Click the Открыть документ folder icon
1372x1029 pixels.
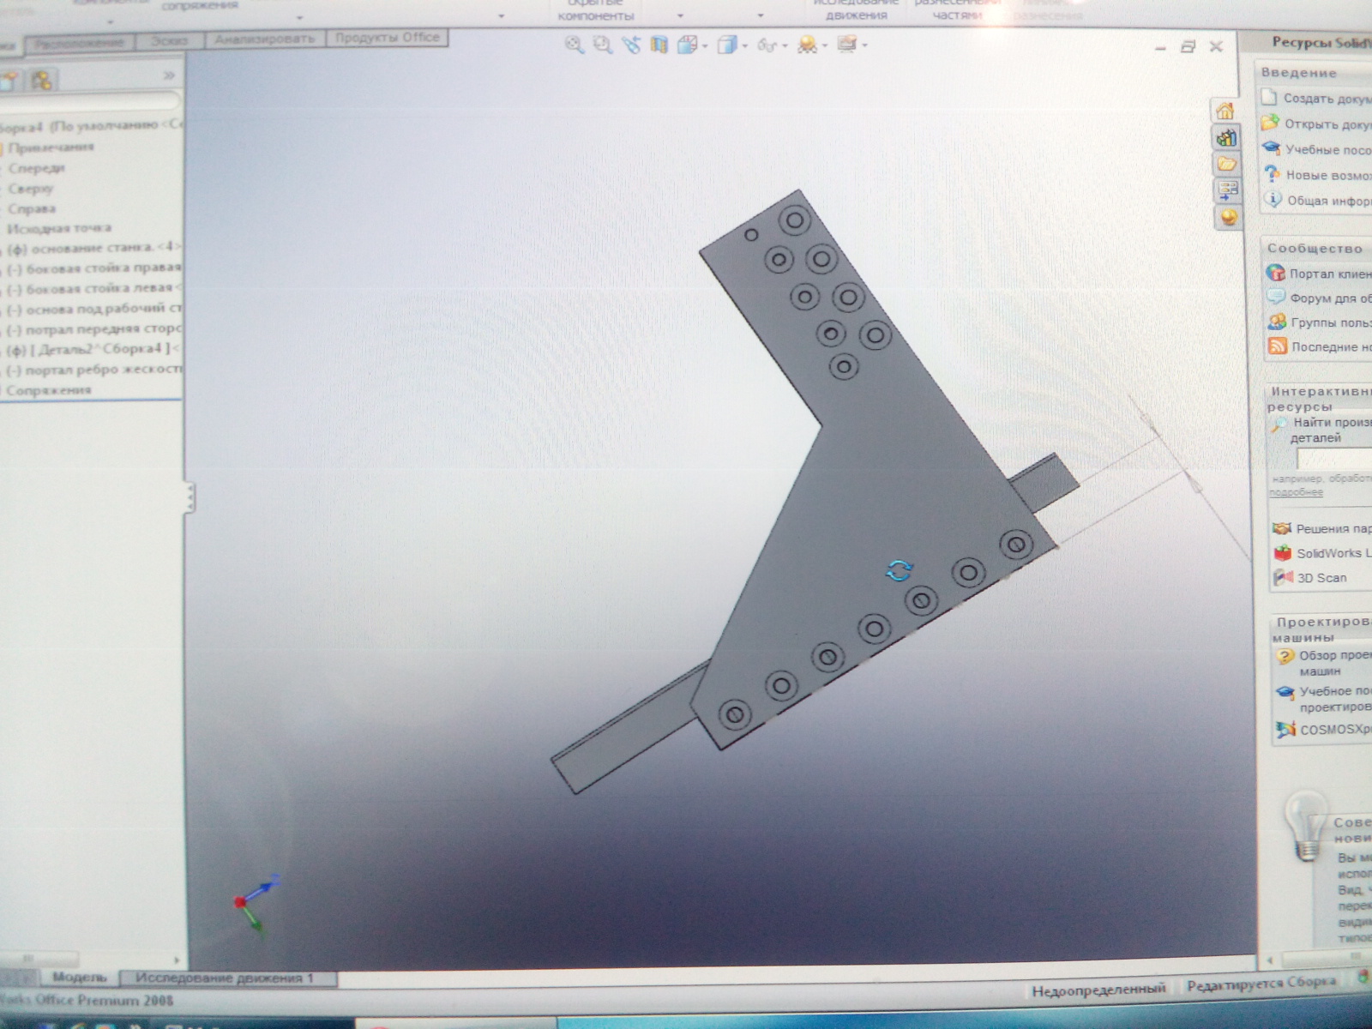pos(1270,123)
